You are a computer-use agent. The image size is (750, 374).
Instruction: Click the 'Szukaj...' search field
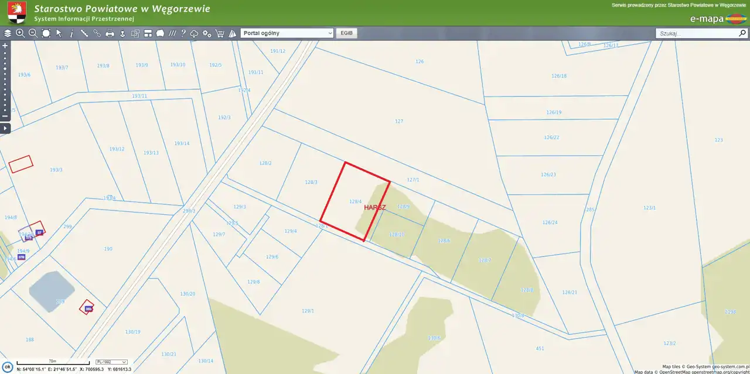click(696, 33)
